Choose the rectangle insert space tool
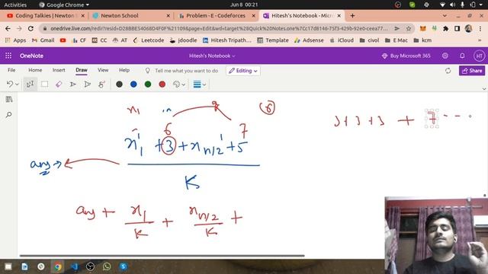The width and height of the screenshot is (488, 274). click(x=44, y=84)
